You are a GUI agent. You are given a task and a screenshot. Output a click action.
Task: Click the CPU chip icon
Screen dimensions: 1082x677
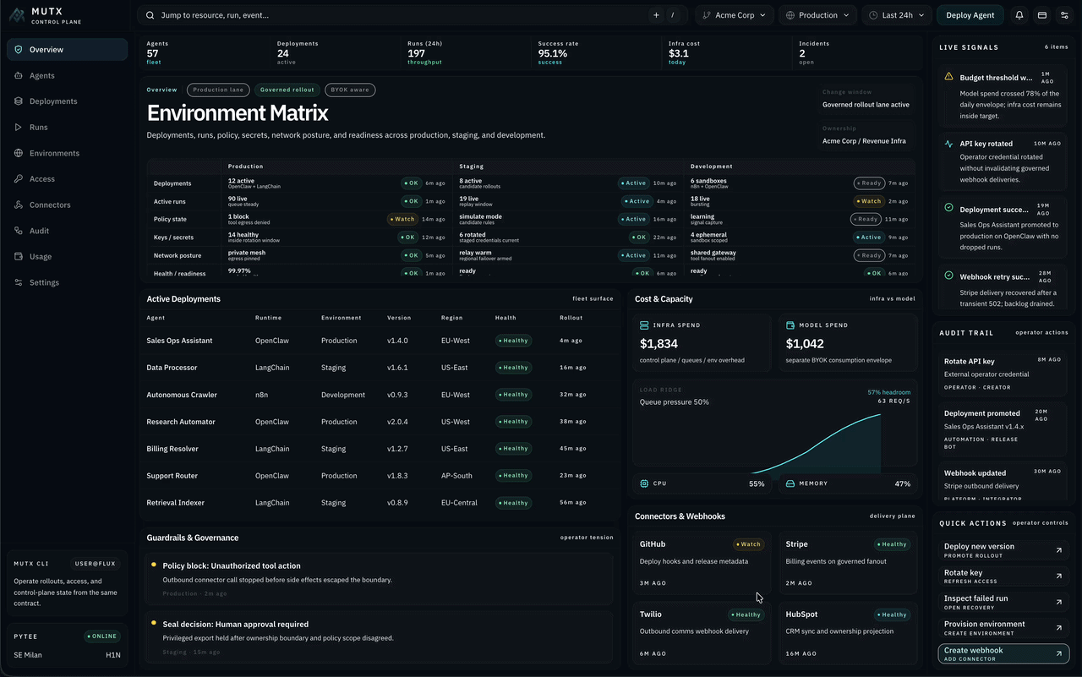[644, 483]
